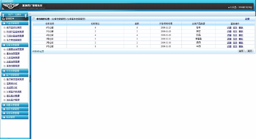Expand the 市场信息管理 section
Image resolution: width=256 pixels, height=139 pixels.
pyautogui.click(x=15, y=71)
